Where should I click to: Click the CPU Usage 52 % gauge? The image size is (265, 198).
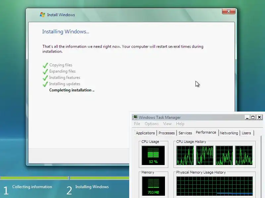click(x=153, y=155)
